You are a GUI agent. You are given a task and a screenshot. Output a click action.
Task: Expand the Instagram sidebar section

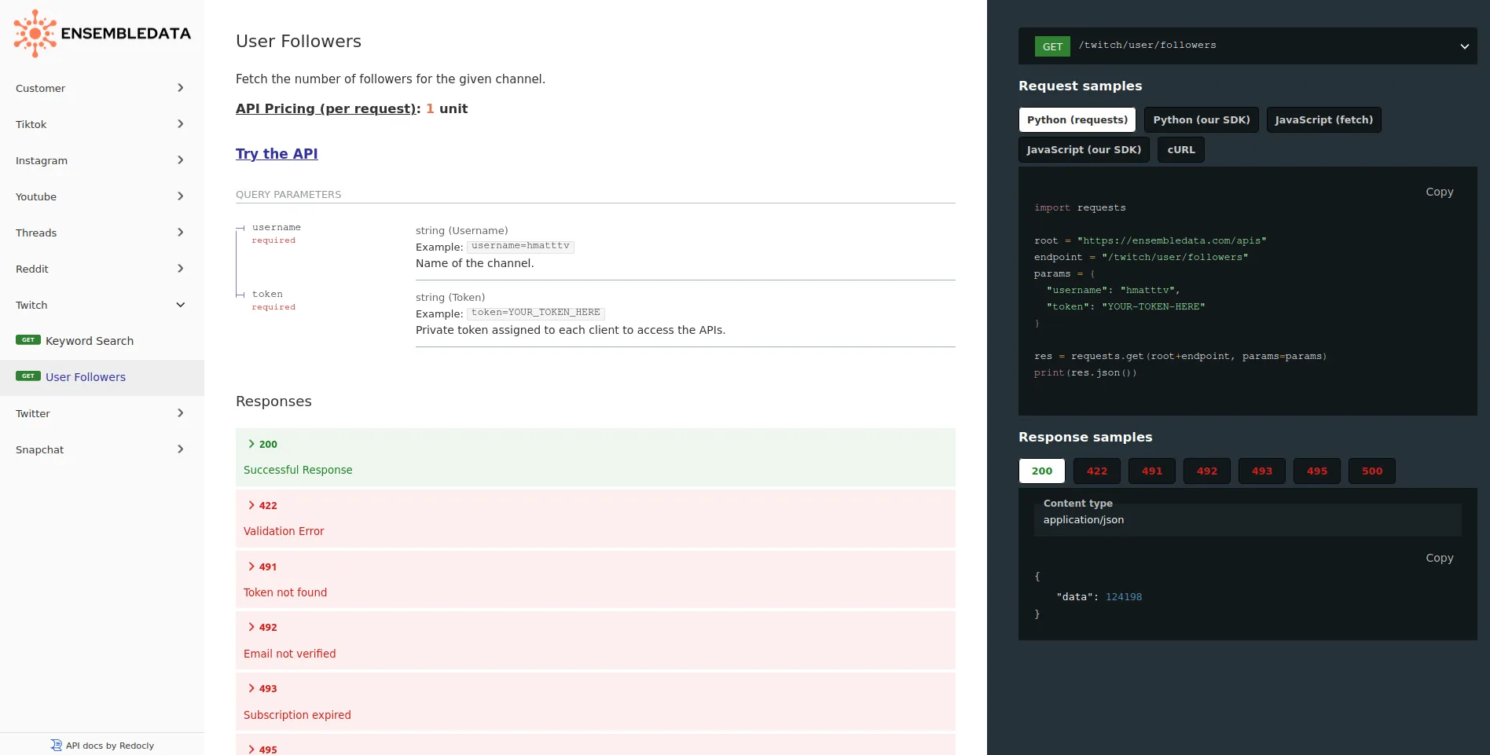(x=102, y=160)
